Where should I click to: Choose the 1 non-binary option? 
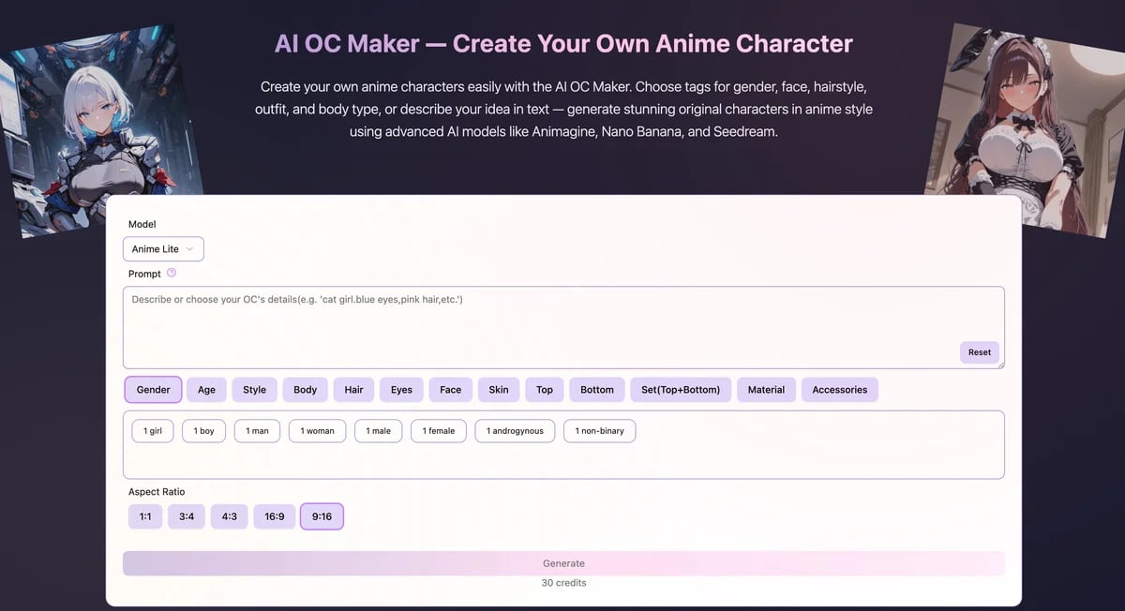[x=599, y=430]
